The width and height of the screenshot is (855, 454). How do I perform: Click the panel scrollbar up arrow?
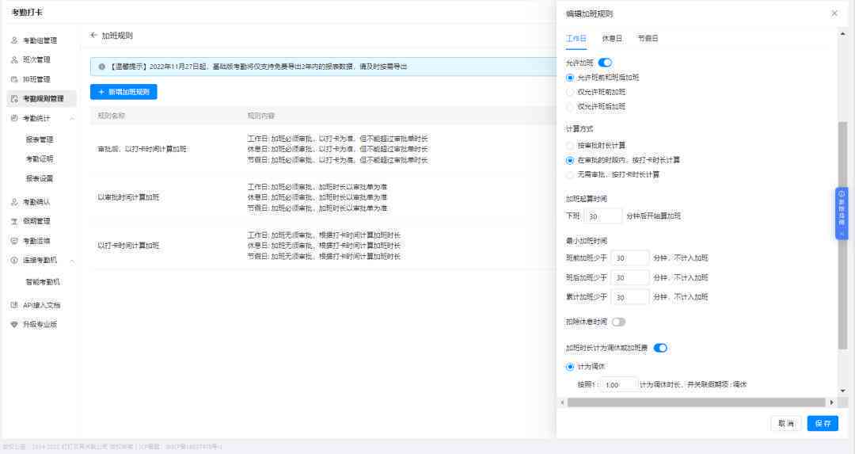(842, 34)
